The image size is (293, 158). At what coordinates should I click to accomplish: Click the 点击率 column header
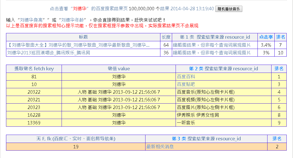[x=266, y=37]
